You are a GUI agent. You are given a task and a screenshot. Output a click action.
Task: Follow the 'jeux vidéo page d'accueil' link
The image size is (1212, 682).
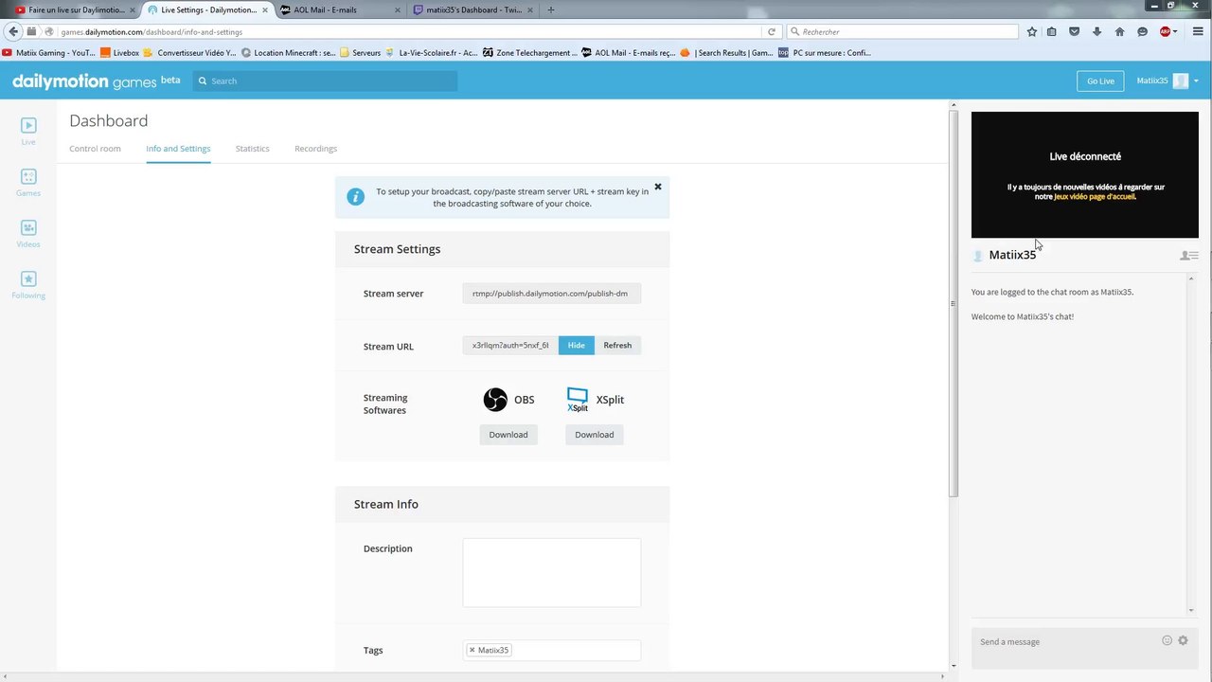click(x=1095, y=197)
